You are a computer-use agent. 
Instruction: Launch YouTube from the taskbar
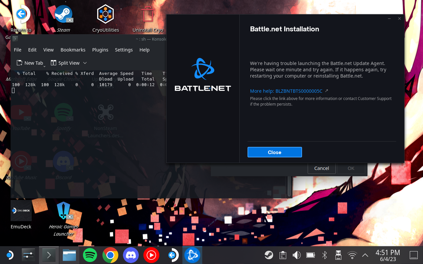tap(151, 255)
